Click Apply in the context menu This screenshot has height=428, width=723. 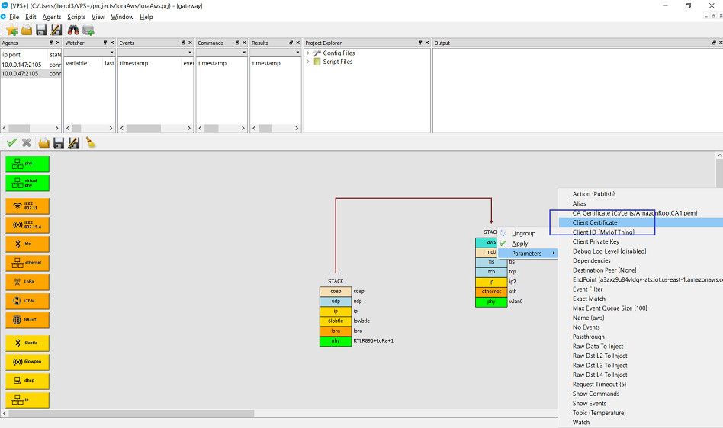[x=520, y=244]
